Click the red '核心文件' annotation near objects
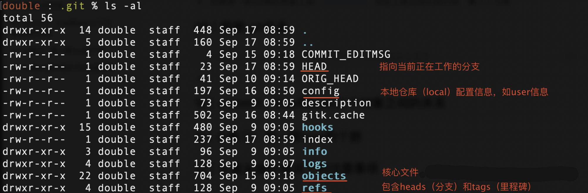Screen dimensions: 588x193 [x=400, y=172]
